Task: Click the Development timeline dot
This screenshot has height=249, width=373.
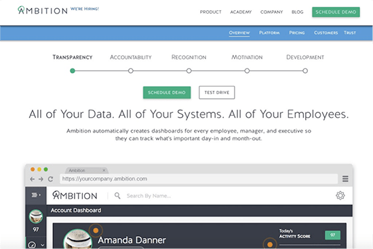Action: coord(305,71)
